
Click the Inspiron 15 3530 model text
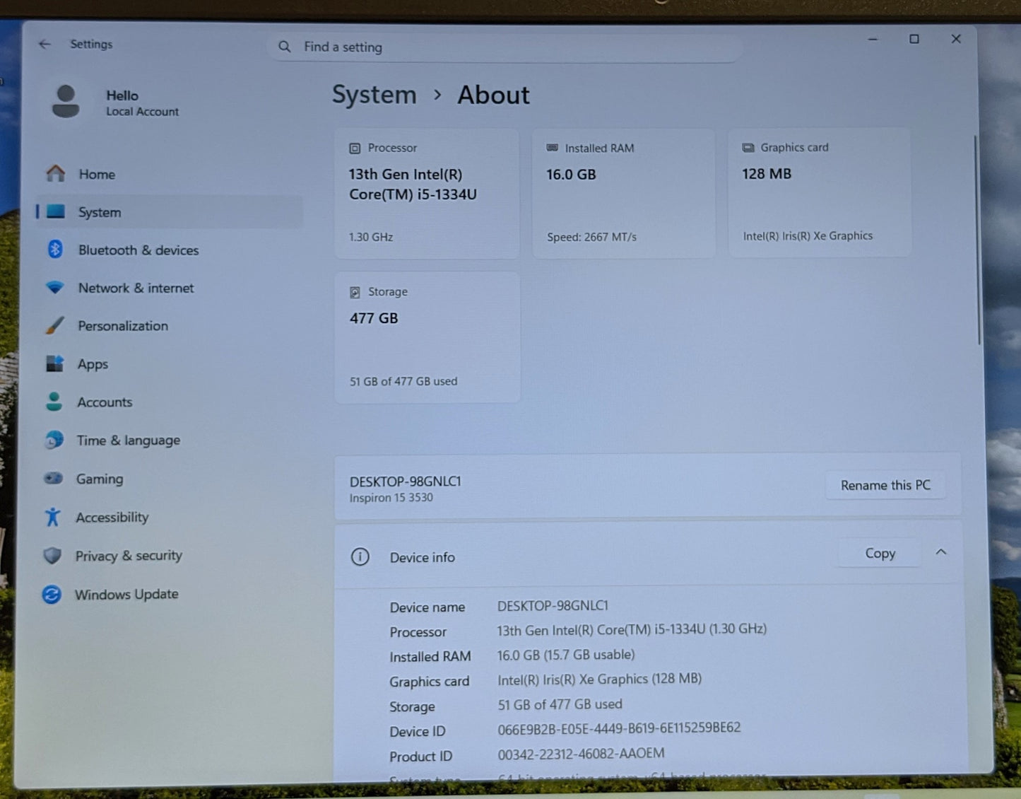tap(391, 498)
